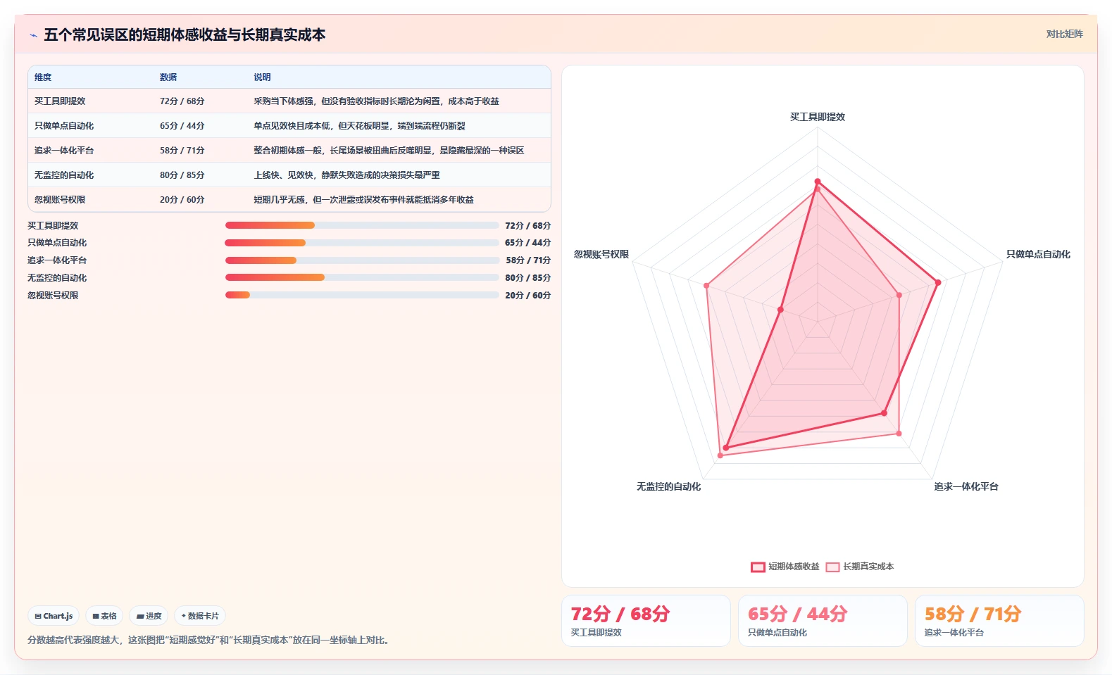Click the 20分 / 60分 table cell
This screenshot has width=1112, height=675.
182,200
